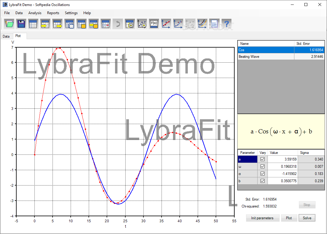The image size is (327, 234).
Task: Select the parameter ω name cell
Action: pyautogui.click(x=248, y=167)
